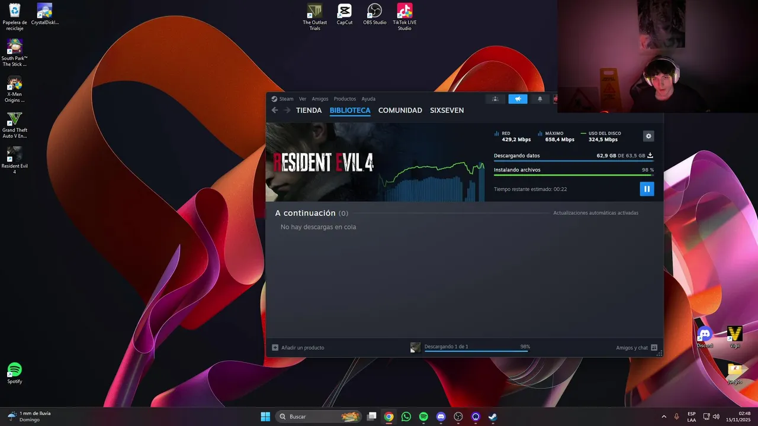The image size is (758, 426).
Task: Click Añadir un producto
Action: [298, 348]
